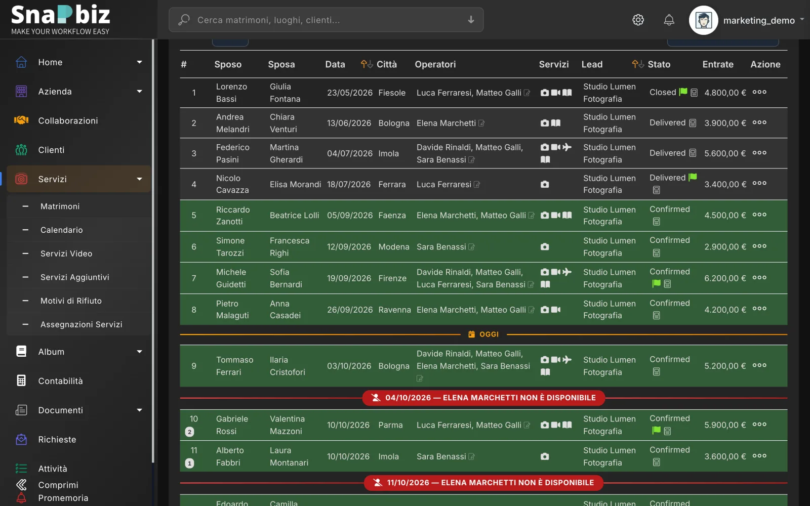Click the marketing_demo user avatar
The width and height of the screenshot is (810, 506).
703,20
